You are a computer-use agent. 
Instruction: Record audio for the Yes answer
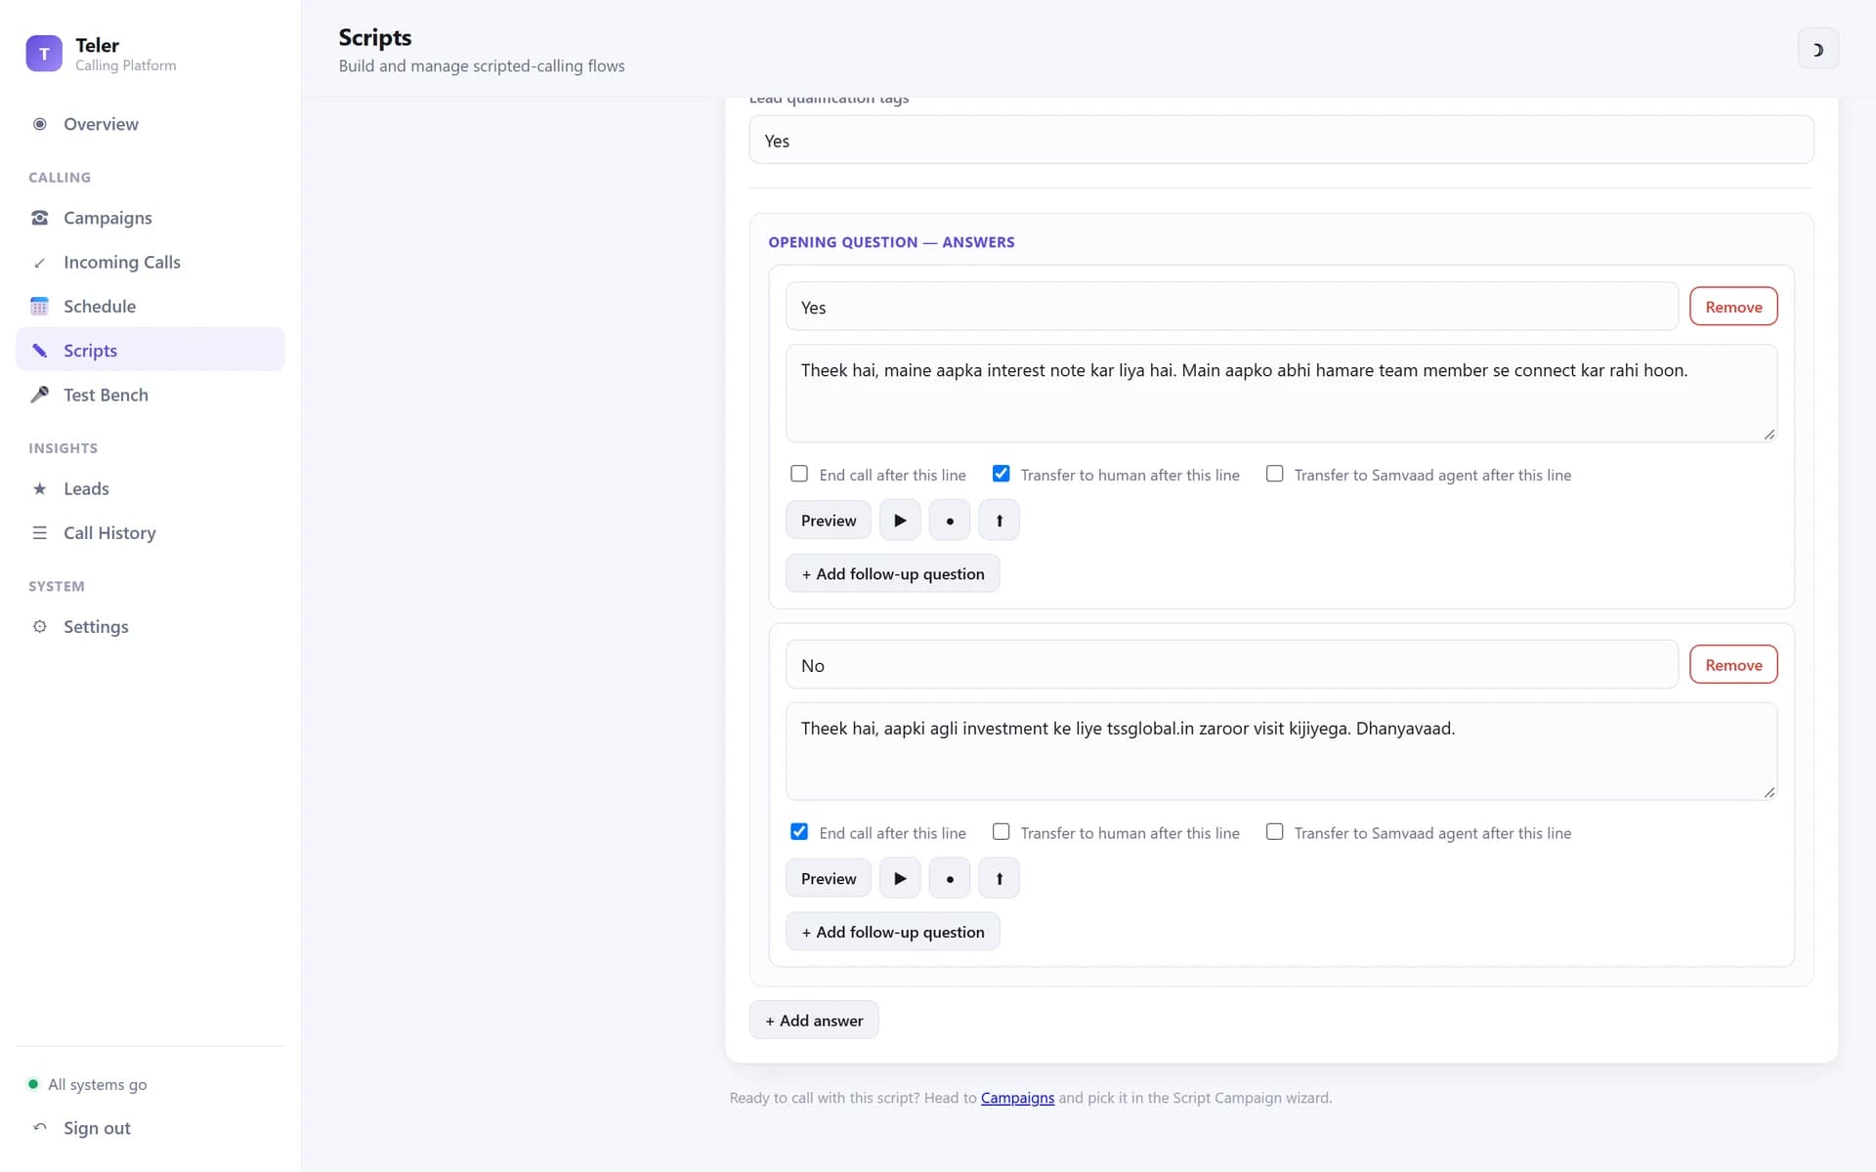950,521
